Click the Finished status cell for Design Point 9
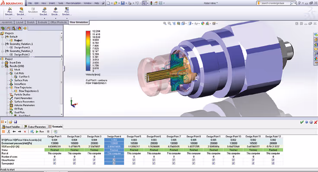Viewport: 318px width, 172px height. click(x=213, y=150)
